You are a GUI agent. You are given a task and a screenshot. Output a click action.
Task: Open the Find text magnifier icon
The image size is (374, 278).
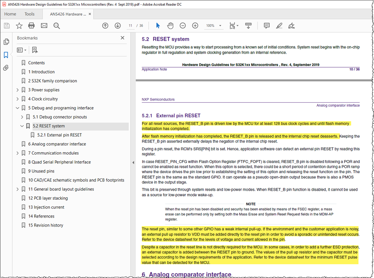pyautogui.click(x=57, y=26)
